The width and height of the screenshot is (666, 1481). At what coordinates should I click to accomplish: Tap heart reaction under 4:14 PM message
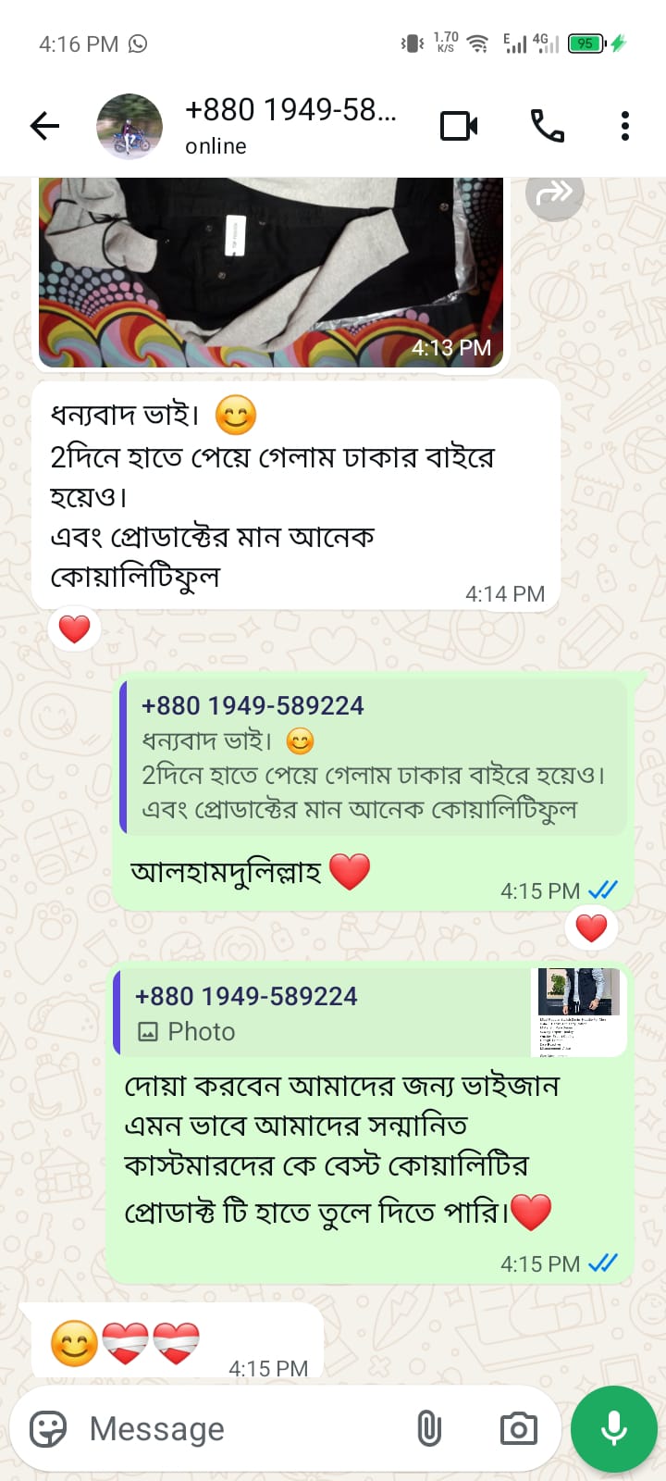(x=75, y=629)
